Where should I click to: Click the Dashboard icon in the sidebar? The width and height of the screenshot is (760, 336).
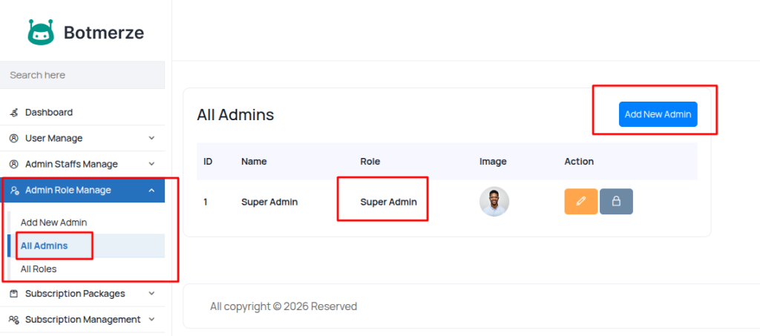pyautogui.click(x=14, y=113)
